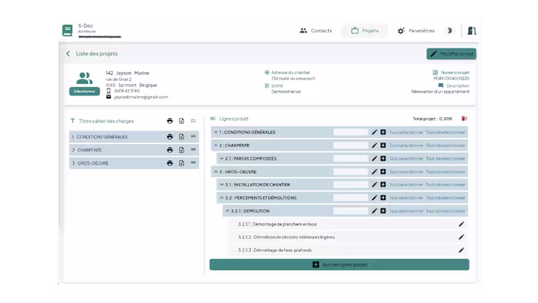Click Total projet : 0,00€ text
538x303 pixels.
(432, 119)
